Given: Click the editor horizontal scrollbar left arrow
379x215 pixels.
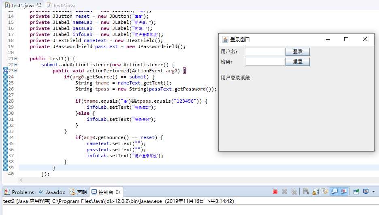Looking at the screenshot, I should click(x=21, y=180).
